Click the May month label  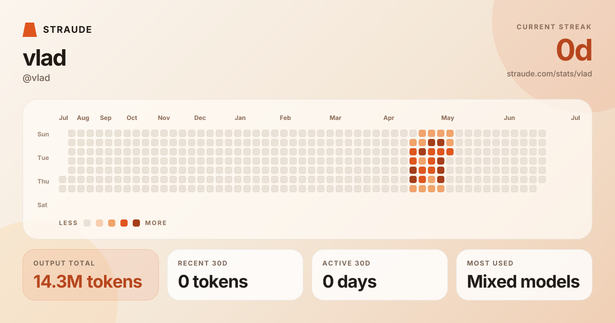tap(448, 118)
